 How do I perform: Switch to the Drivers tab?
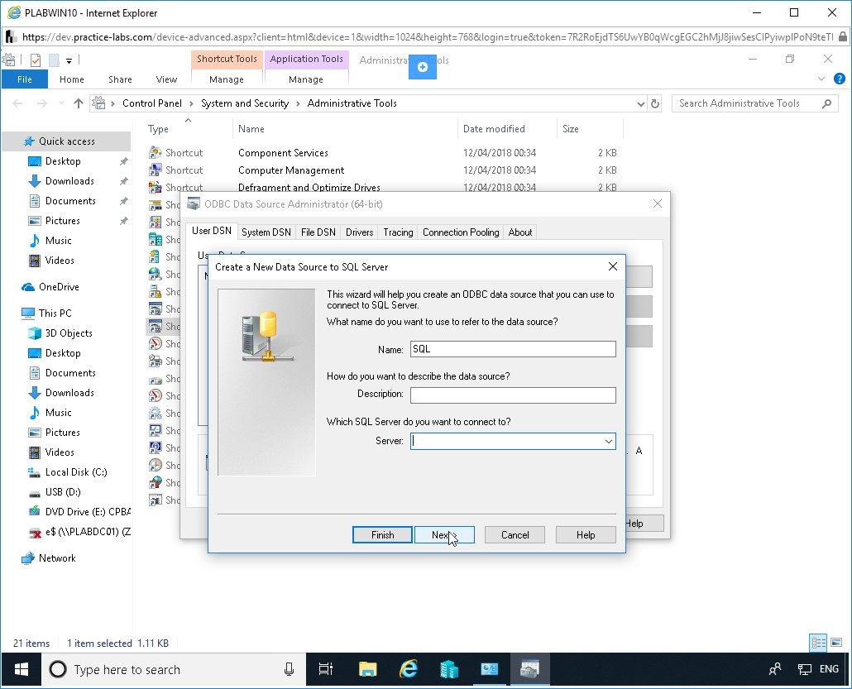coord(359,232)
